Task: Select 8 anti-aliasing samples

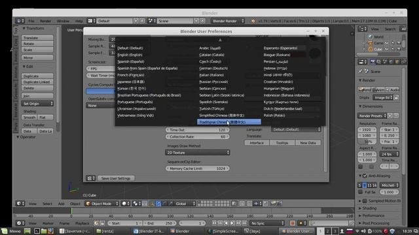Action: [x=365, y=185]
